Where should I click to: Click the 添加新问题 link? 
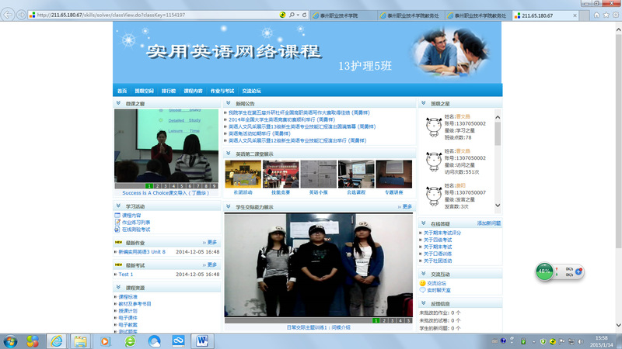click(x=489, y=223)
